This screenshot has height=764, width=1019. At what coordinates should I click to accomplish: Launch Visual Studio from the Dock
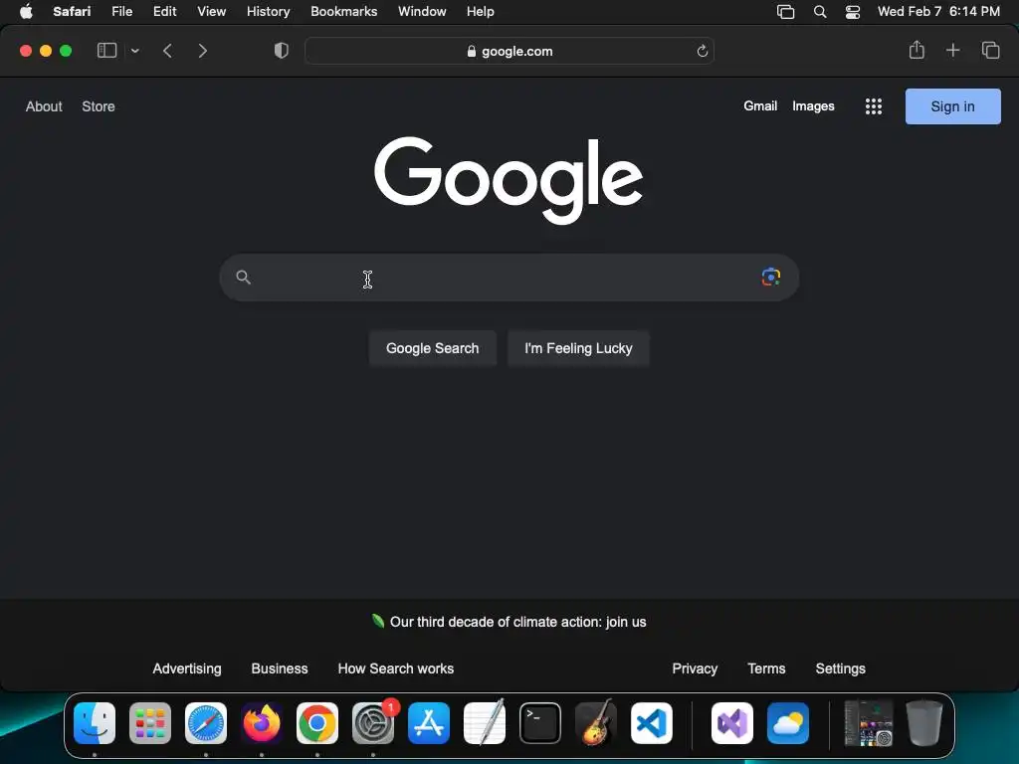tap(732, 723)
